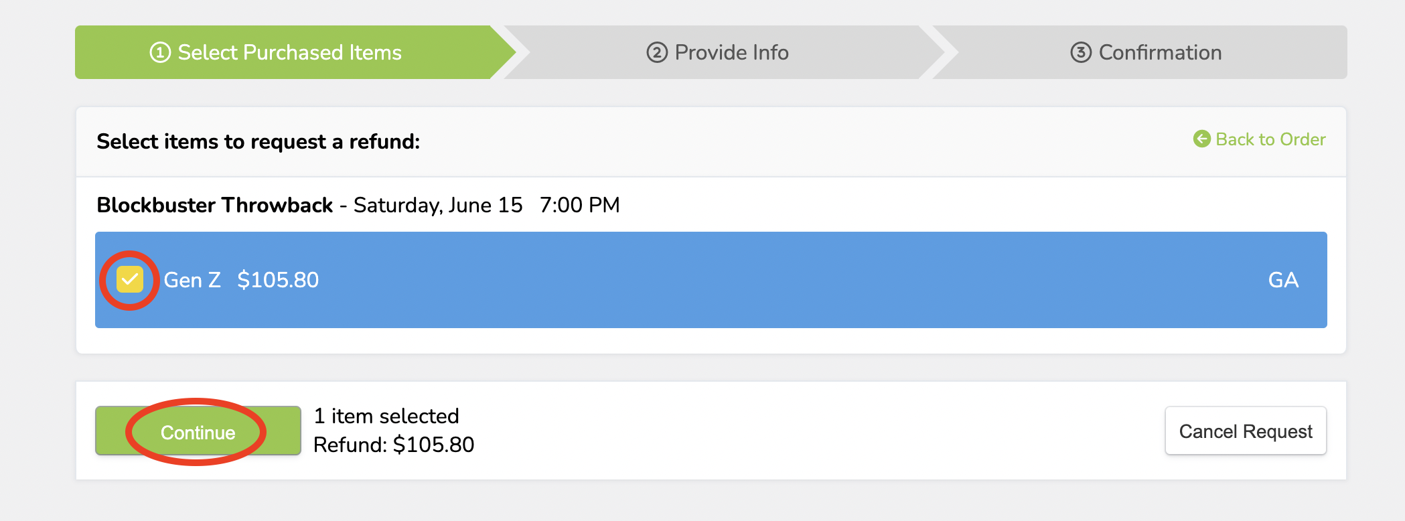Click the Blockbuster Throwback event title
The height and width of the screenshot is (521, 1405).
pos(215,205)
